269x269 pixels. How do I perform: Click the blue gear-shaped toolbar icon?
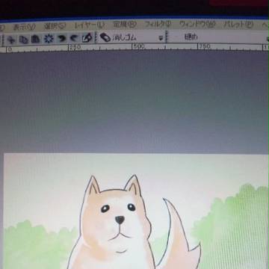[x=49, y=39]
